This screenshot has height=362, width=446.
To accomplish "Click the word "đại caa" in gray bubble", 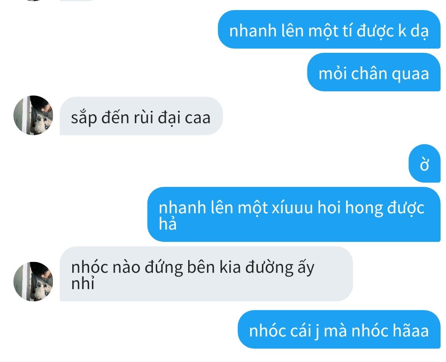I will point(184,117).
